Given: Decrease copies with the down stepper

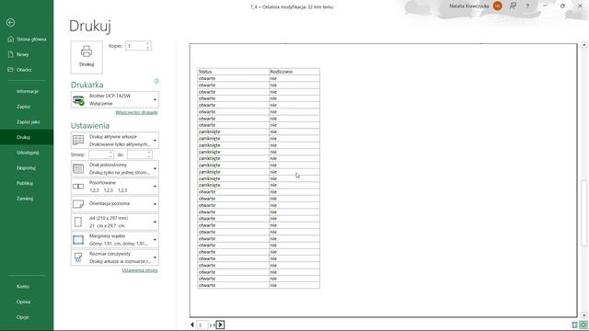Looking at the screenshot, I should (148, 48).
